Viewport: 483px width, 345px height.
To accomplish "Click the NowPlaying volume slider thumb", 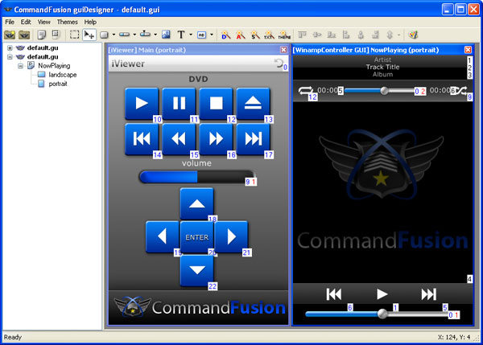I will [382, 314].
